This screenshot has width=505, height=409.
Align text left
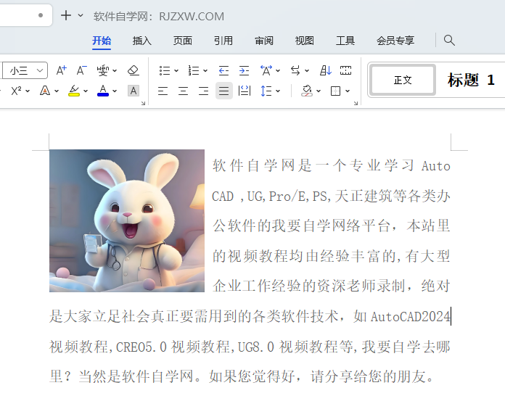tap(163, 91)
